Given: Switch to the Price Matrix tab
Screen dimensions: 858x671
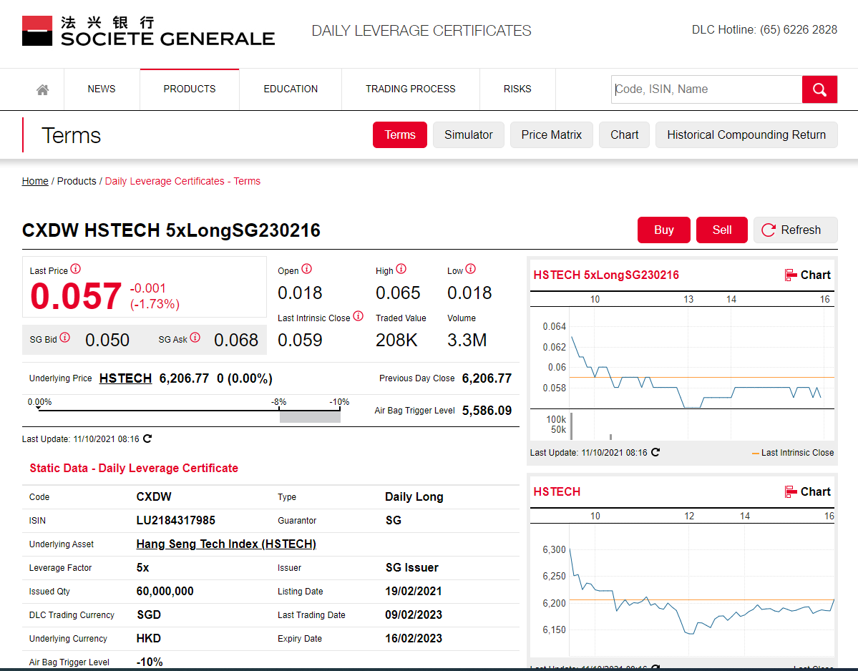Looking at the screenshot, I should pyautogui.click(x=552, y=135).
